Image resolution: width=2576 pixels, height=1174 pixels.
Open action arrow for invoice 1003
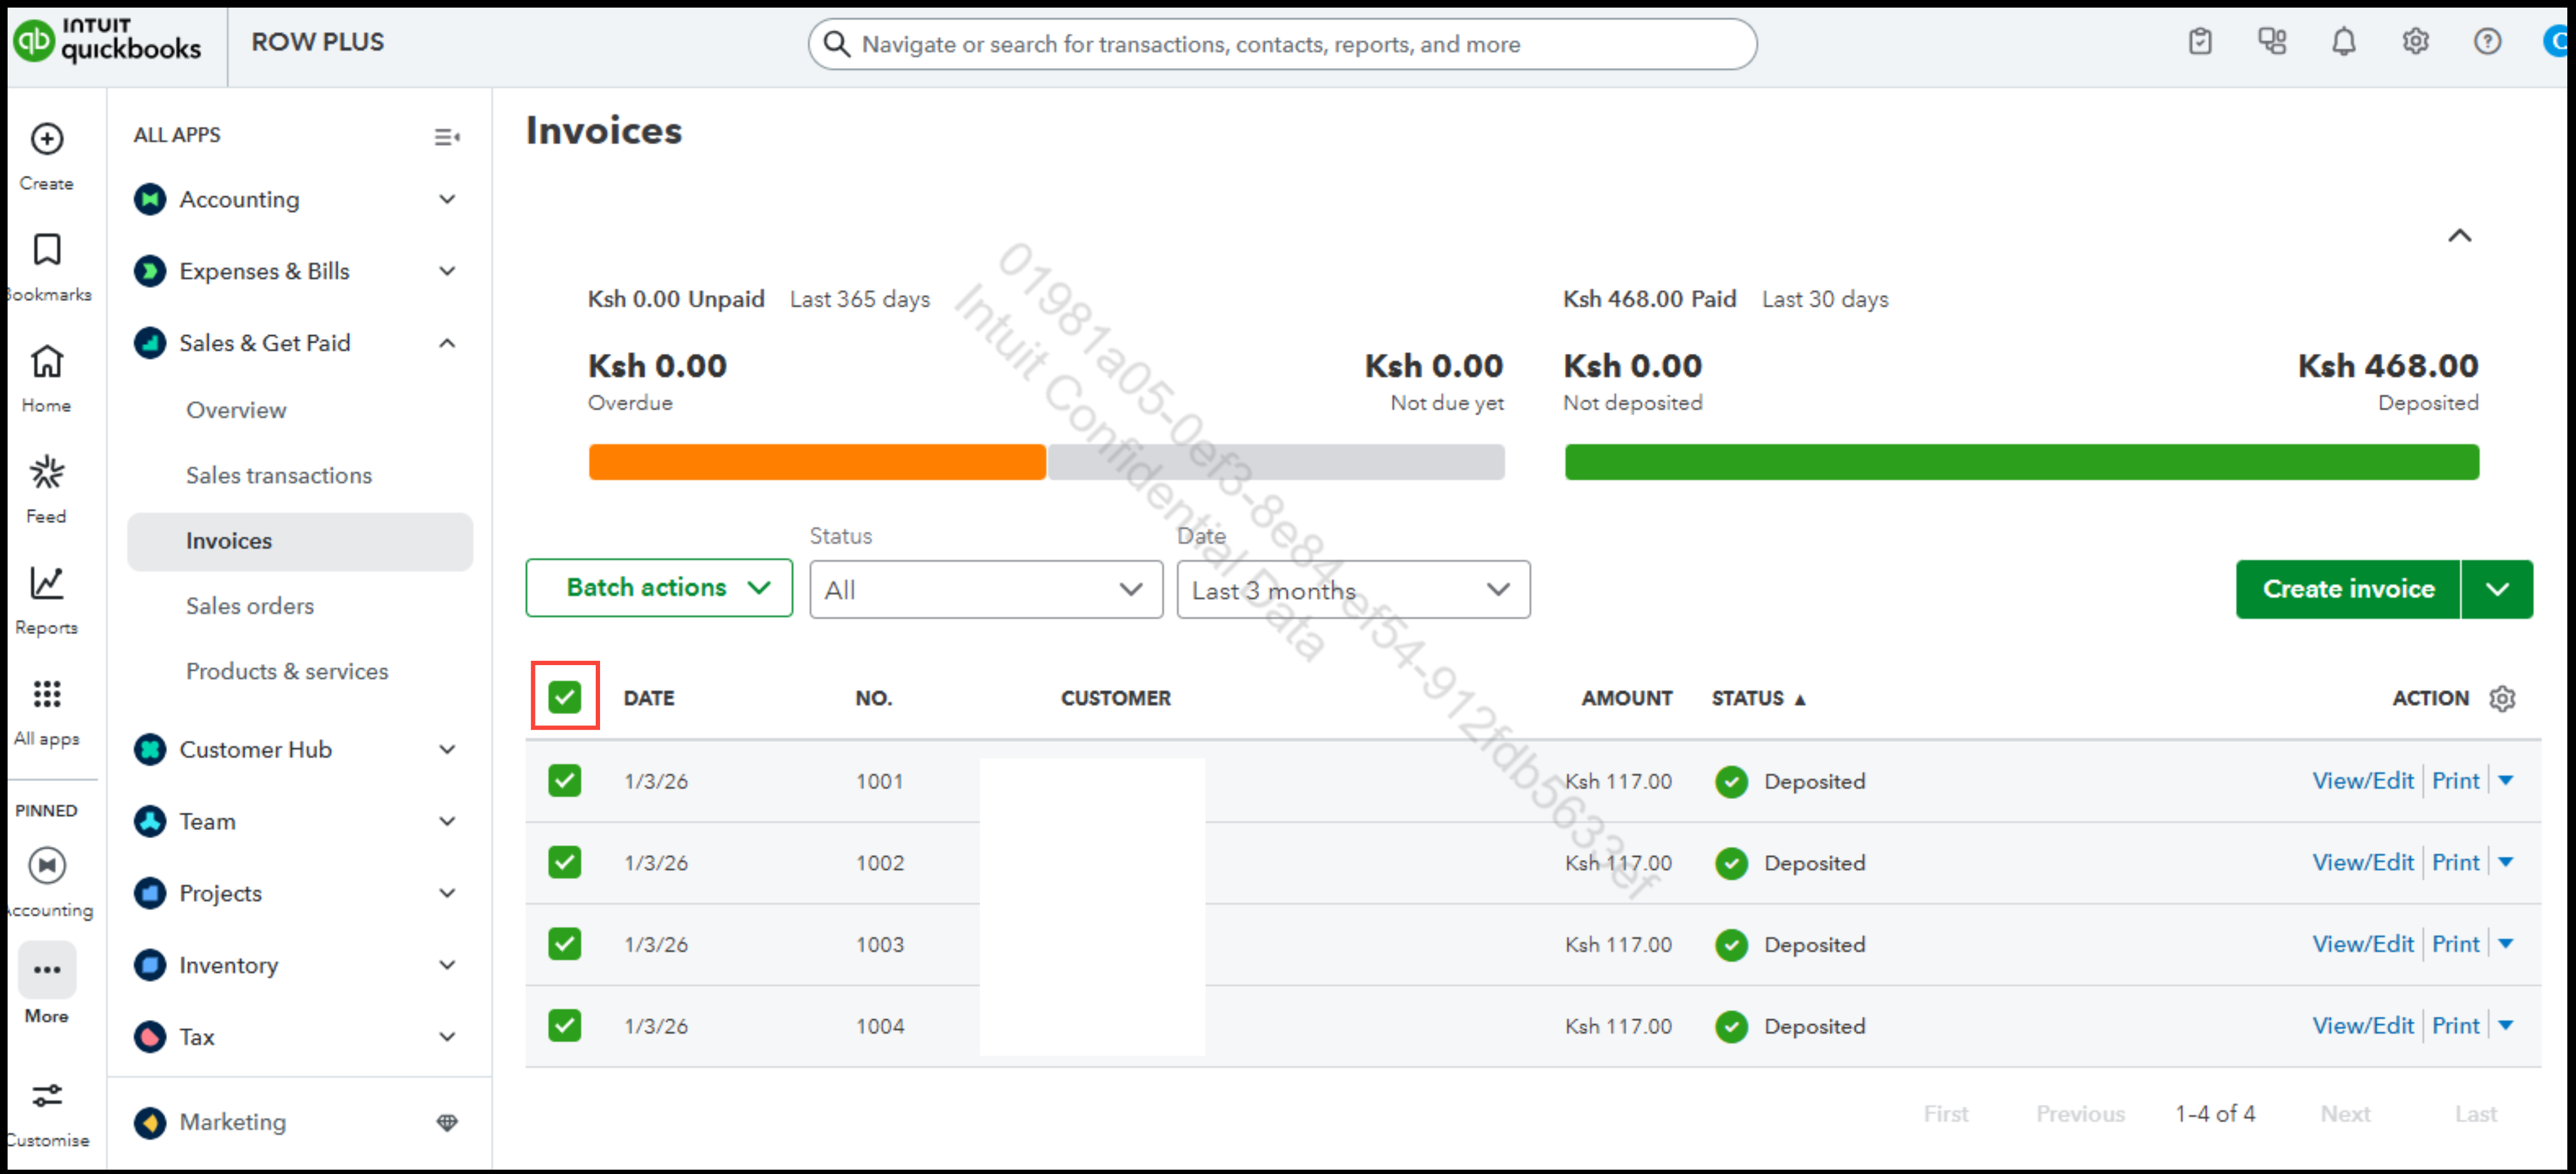click(2505, 943)
